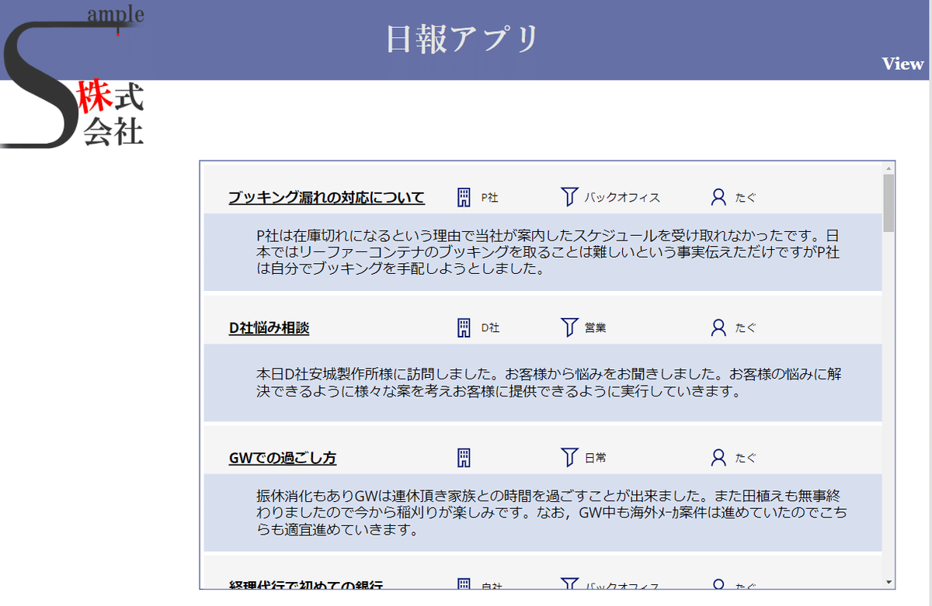Click the person icon next to たぐ on first report

click(718, 197)
